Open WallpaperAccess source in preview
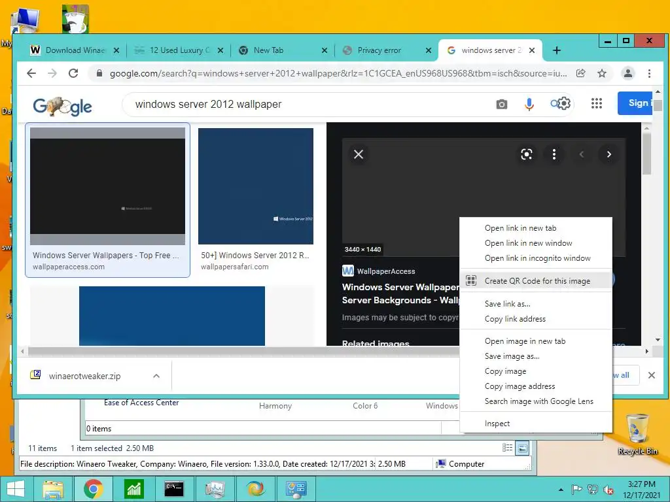 379,271
